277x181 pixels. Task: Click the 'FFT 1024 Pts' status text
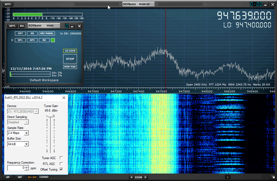[217, 84]
